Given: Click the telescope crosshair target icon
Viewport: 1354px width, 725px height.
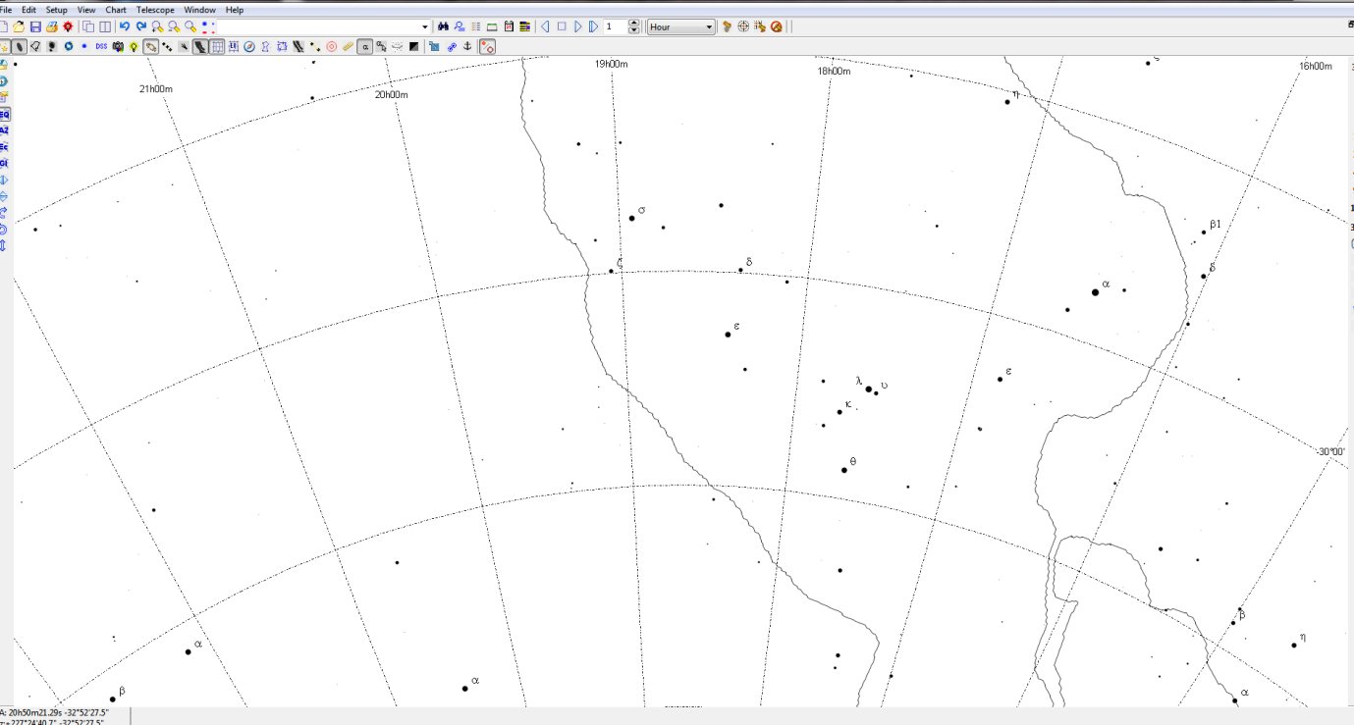Looking at the screenshot, I should pos(743,26).
